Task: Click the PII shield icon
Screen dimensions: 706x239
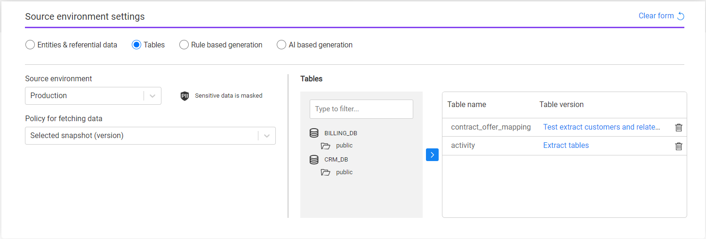Action: click(185, 96)
